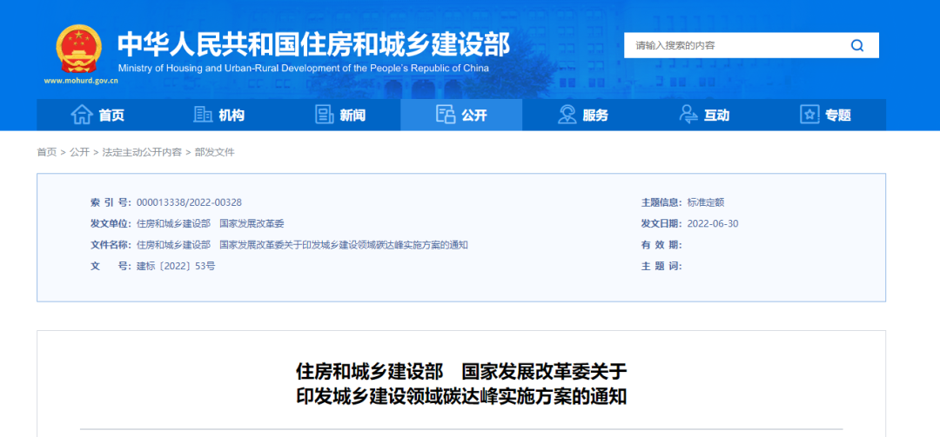The height and width of the screenshot is (437, 940).
Task: Click the star icon for 专题
Action: point(809,115)
